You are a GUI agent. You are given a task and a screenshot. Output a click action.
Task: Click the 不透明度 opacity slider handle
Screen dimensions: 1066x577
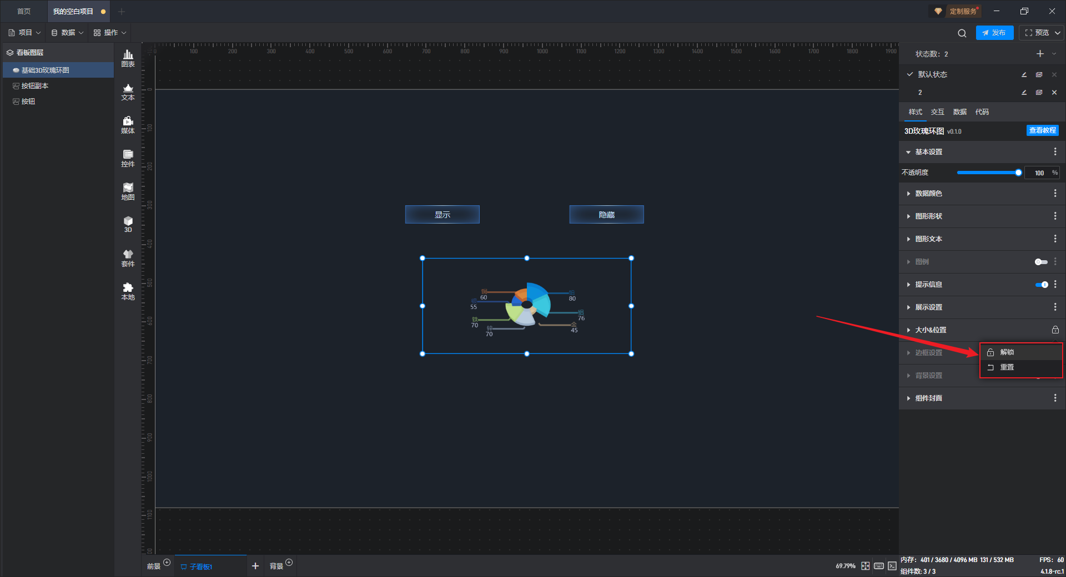1018,173
